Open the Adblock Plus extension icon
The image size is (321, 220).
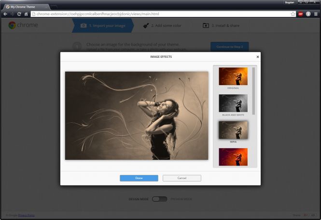point(300,14)
